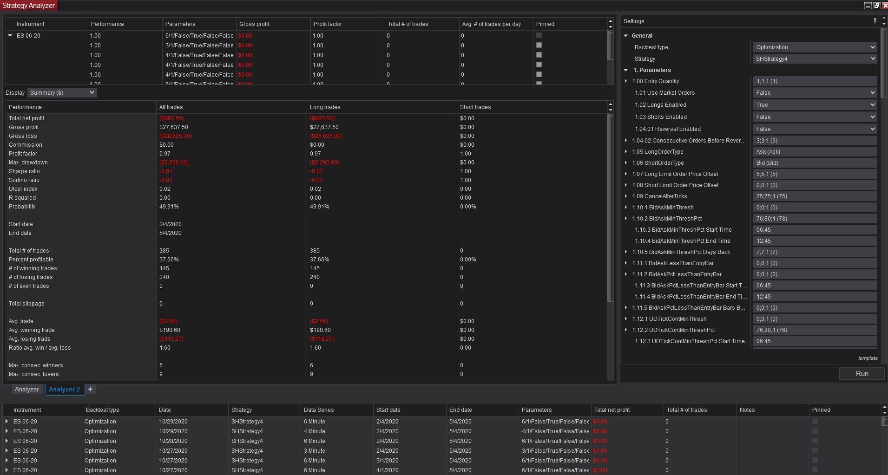Add a new analyzer tab with plus icon
The image size is (888, 475).
(90, 389)
